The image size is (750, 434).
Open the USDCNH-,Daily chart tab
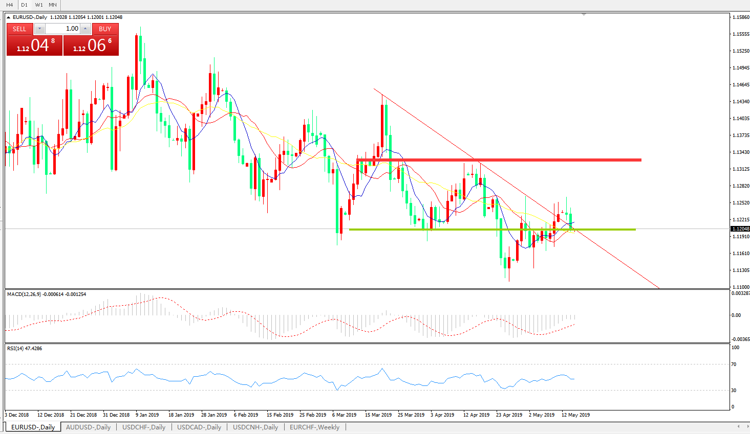tap(255, 427)
